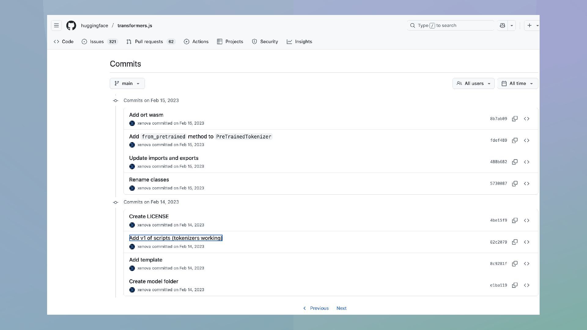Click the GitHub logo icon
Screen dimensions: 587x330
[x=71, y=26]
